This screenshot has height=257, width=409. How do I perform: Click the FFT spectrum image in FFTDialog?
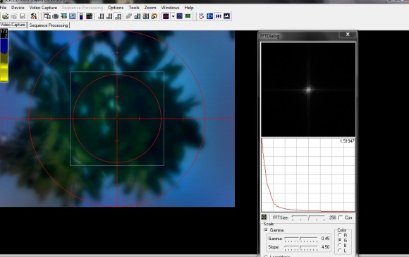(x=308, y=90)
